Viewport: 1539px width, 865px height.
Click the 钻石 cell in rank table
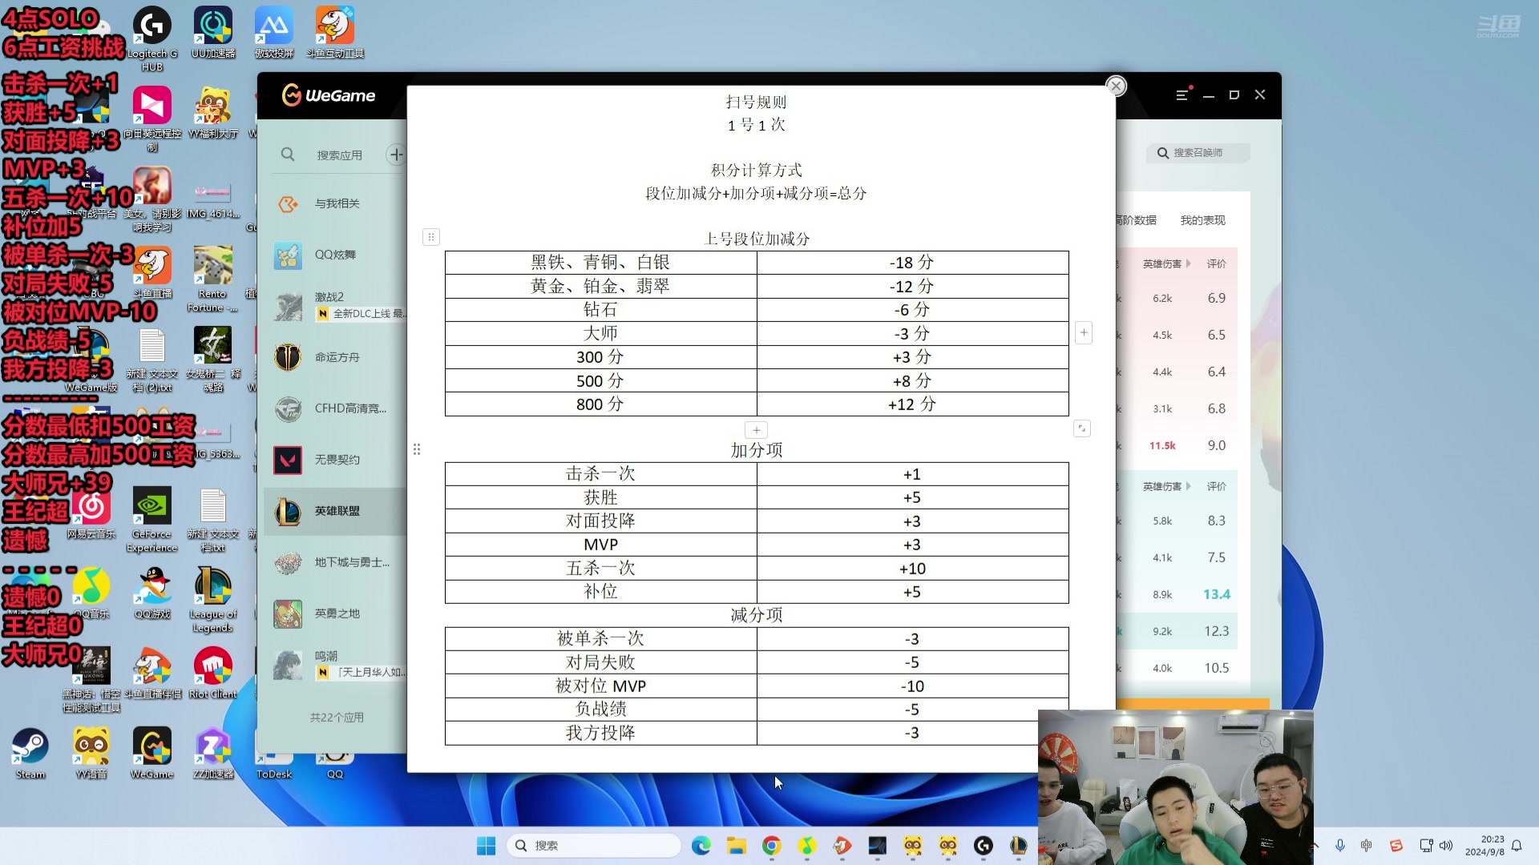(x=600, y=310)
